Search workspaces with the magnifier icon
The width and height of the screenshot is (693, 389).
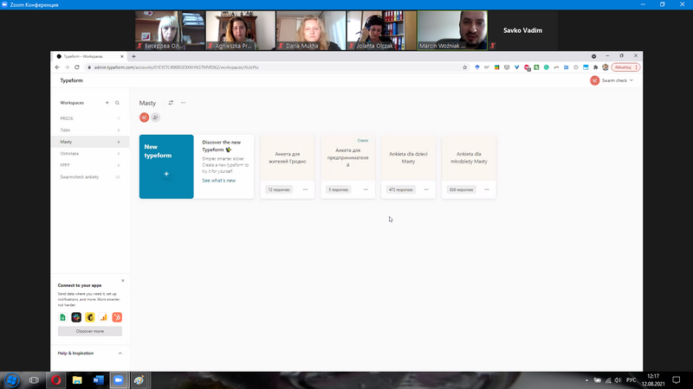click(117, 103)
